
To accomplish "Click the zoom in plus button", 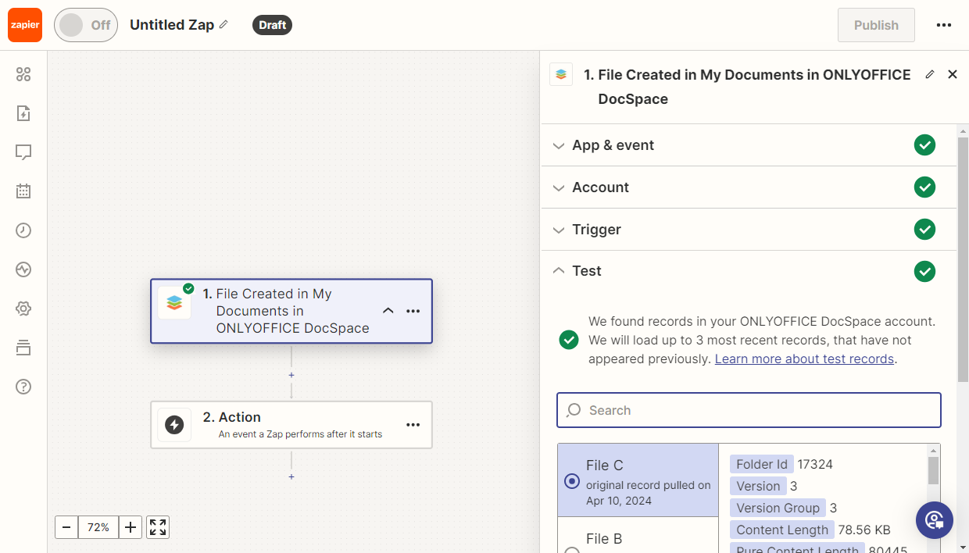I will (131, 527).
